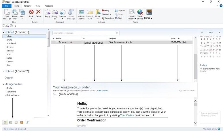Click the Working online status icon
Screen dimensions: 223x131
click(219, 129)
